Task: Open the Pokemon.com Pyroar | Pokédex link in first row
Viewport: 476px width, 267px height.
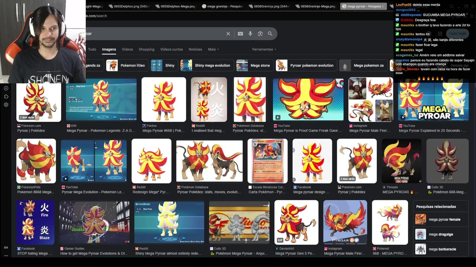Action: click(x=31, y=131)
